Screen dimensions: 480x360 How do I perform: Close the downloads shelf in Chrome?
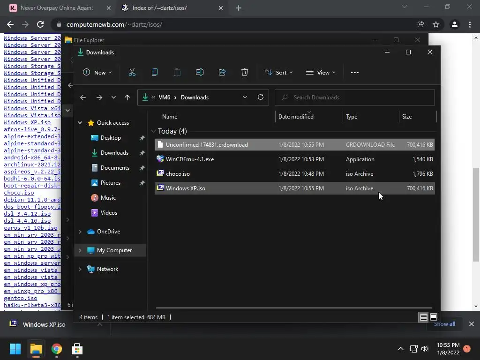[472, 324]
